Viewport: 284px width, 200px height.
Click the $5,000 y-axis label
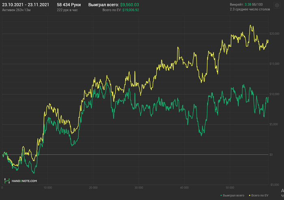point(274,124)
